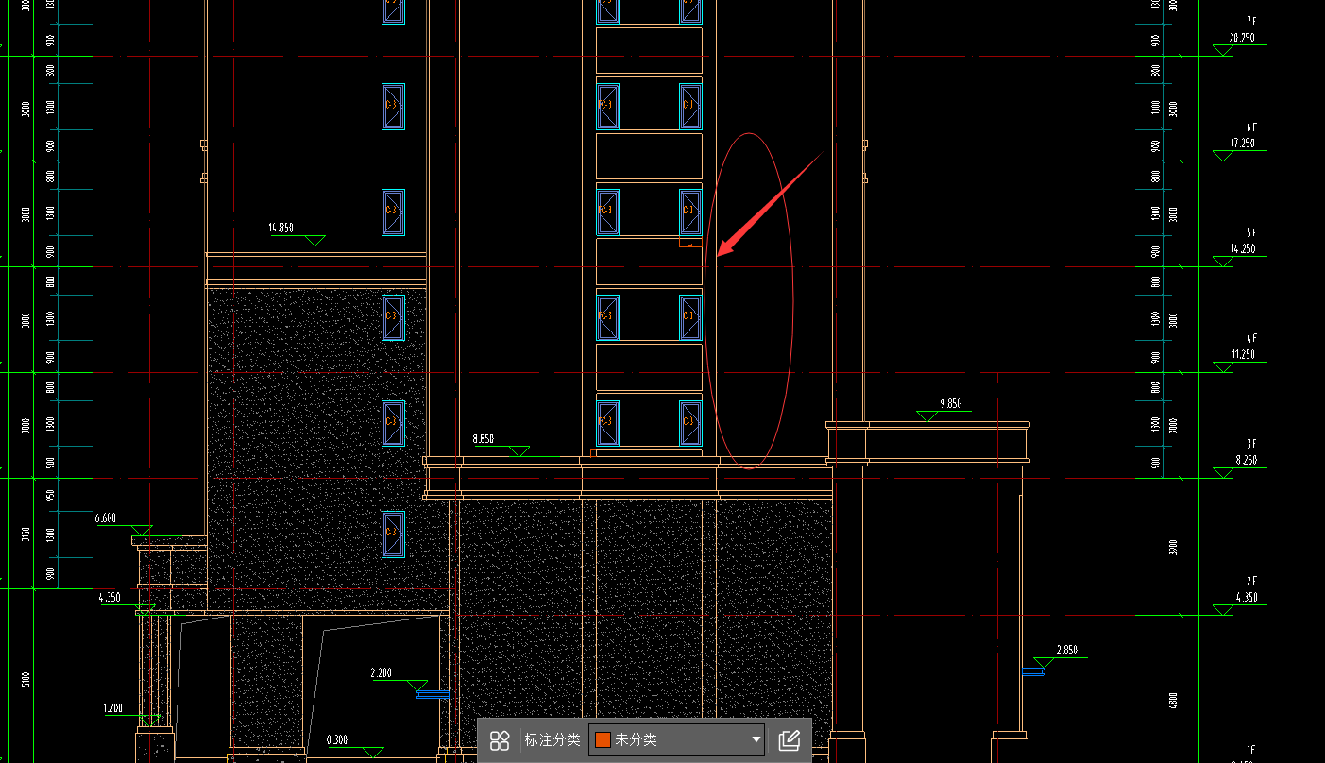Screen dimensions: 1325x763
Task: Select the 0.300 elevation label
Action: click(x=337, y=740)
